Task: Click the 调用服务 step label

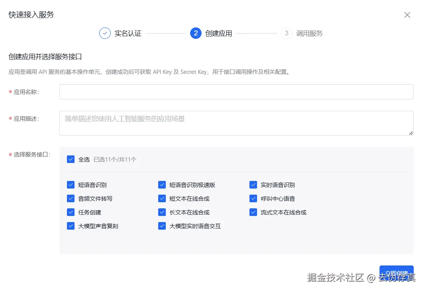Action: pyautogui.click(x=310, y=33)
